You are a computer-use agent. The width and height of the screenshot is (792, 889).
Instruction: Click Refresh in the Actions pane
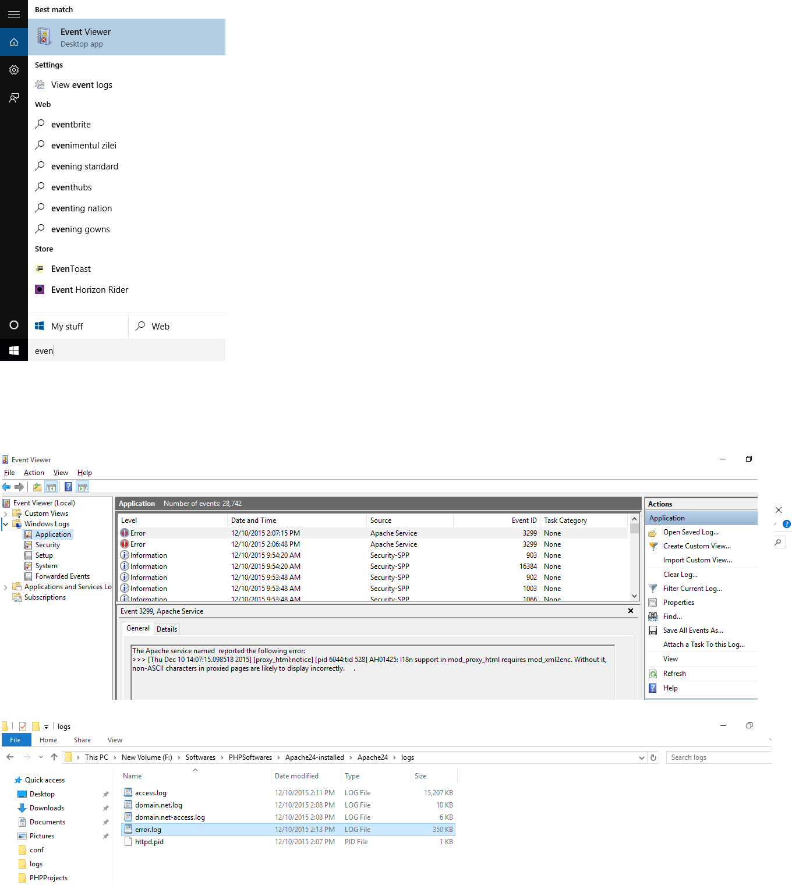point(674,673)
